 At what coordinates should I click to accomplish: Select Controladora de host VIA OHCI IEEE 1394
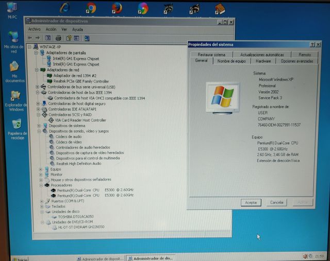pos(100,98)
